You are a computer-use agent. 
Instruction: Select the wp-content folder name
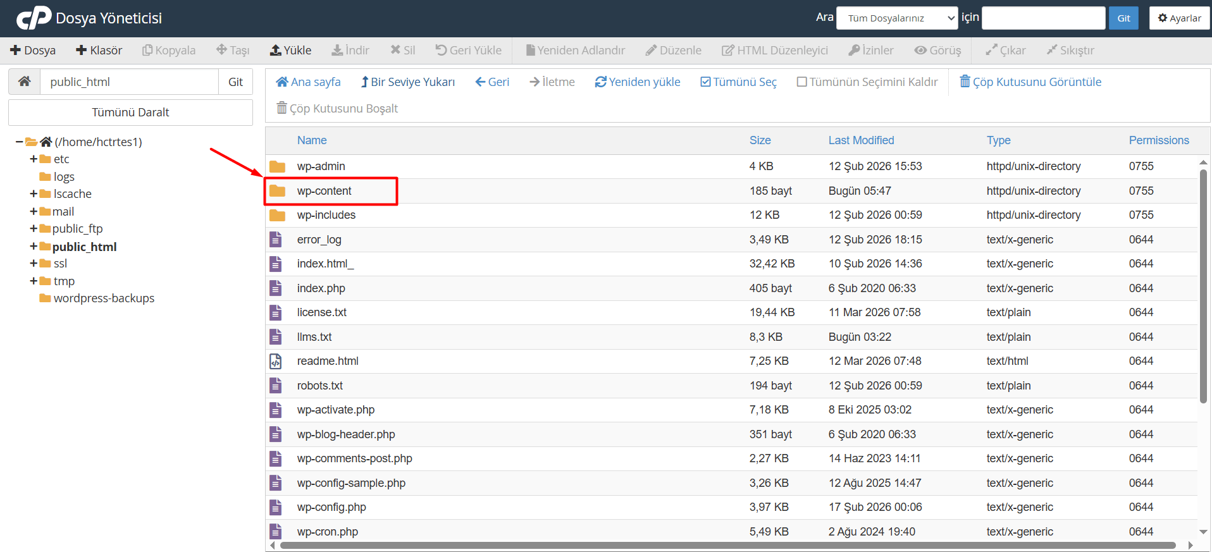point(324,191)
